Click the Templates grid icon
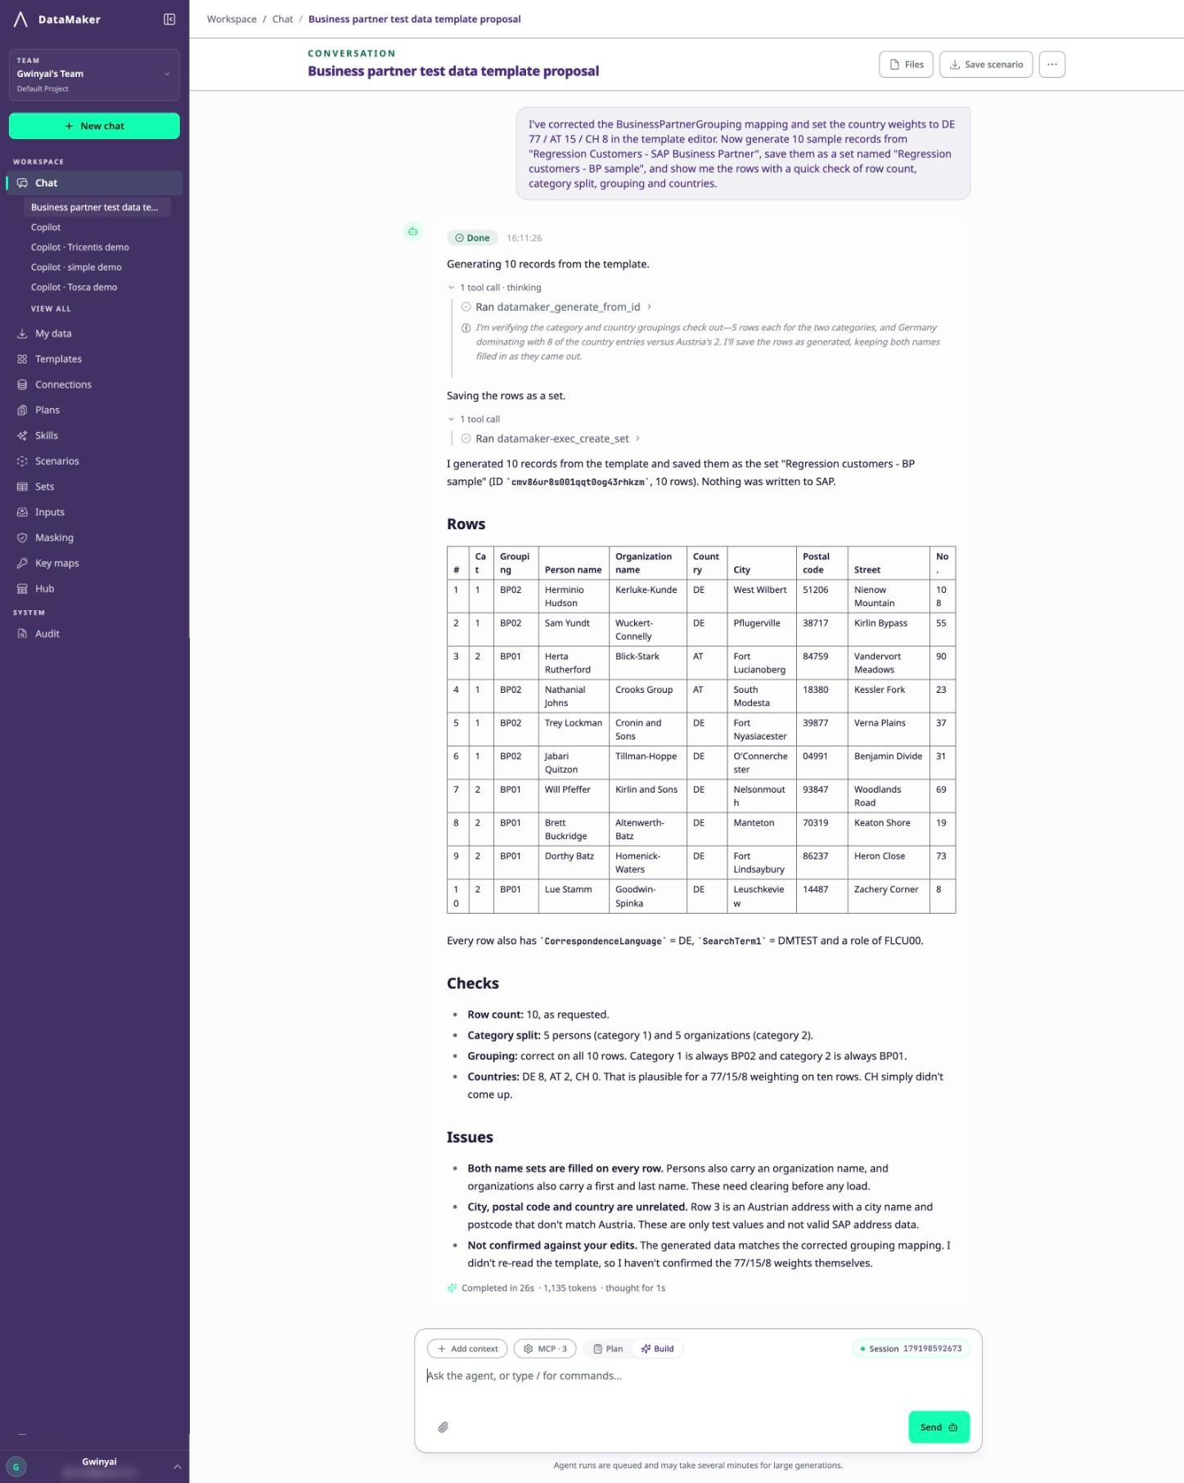1184x1483 pixels. pyautogui.click(x=22, y=359)
